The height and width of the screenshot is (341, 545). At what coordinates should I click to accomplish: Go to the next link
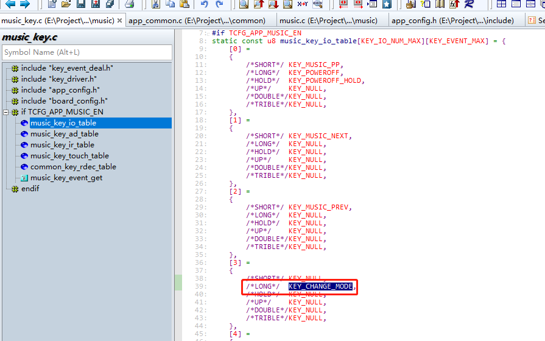click(x=357, y=4)
